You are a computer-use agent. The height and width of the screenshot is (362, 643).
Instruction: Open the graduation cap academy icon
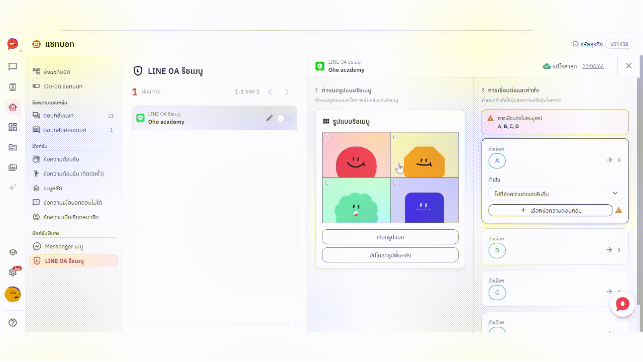click(x=13, y=252)
